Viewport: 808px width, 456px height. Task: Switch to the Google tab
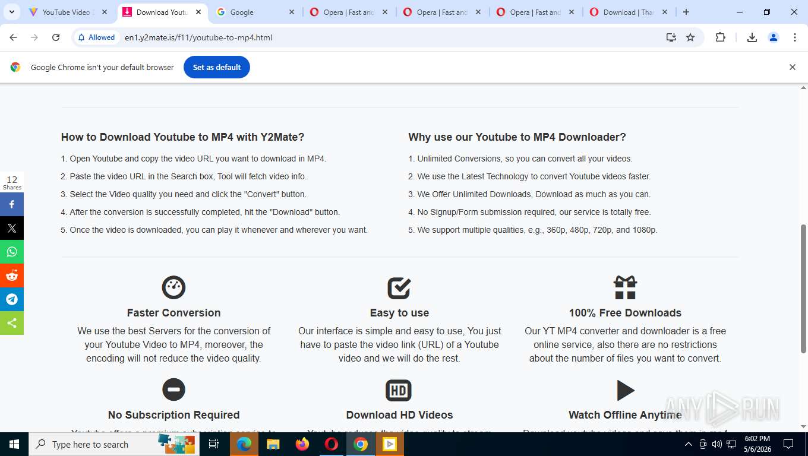(x=255, y=12)
